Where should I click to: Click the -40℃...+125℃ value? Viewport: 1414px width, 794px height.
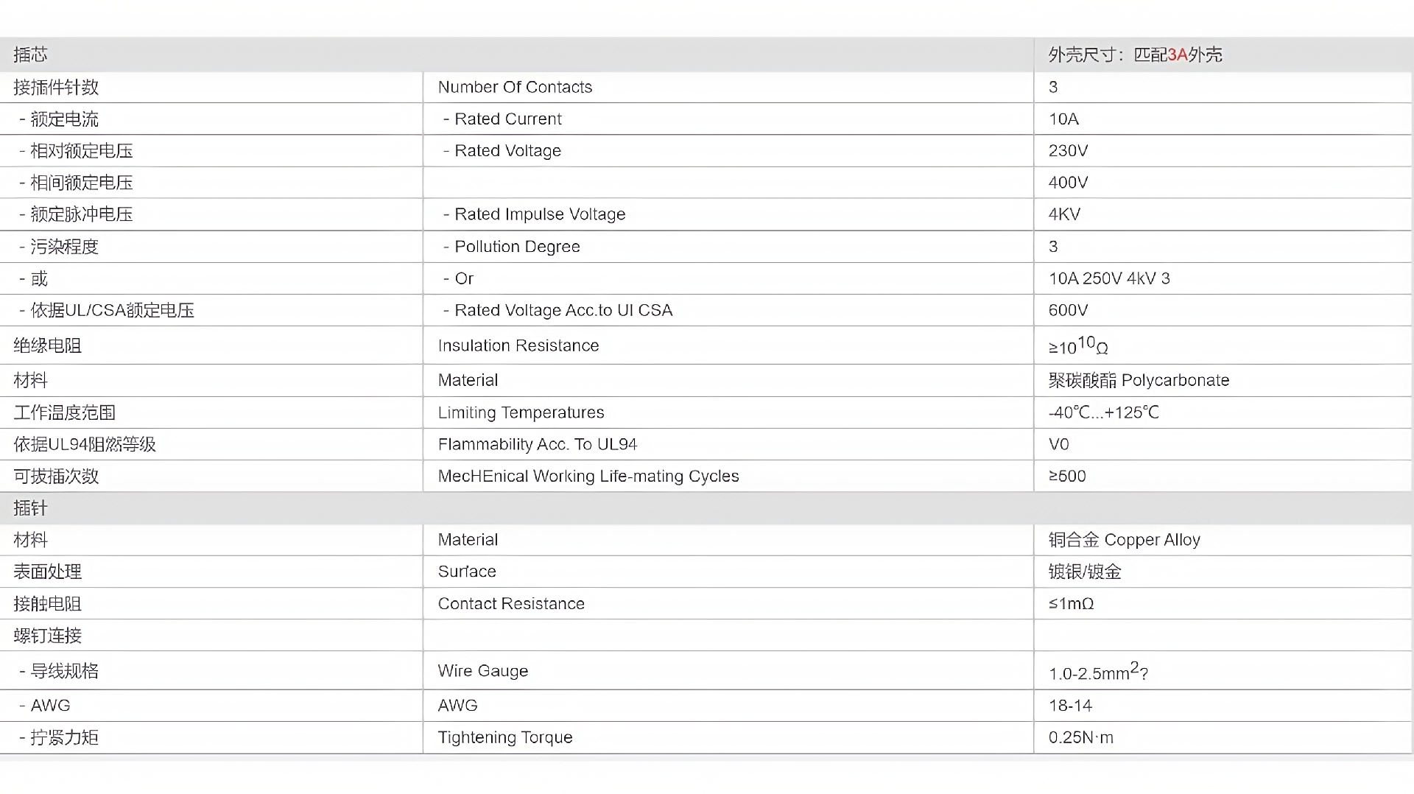coord(1103,412)
